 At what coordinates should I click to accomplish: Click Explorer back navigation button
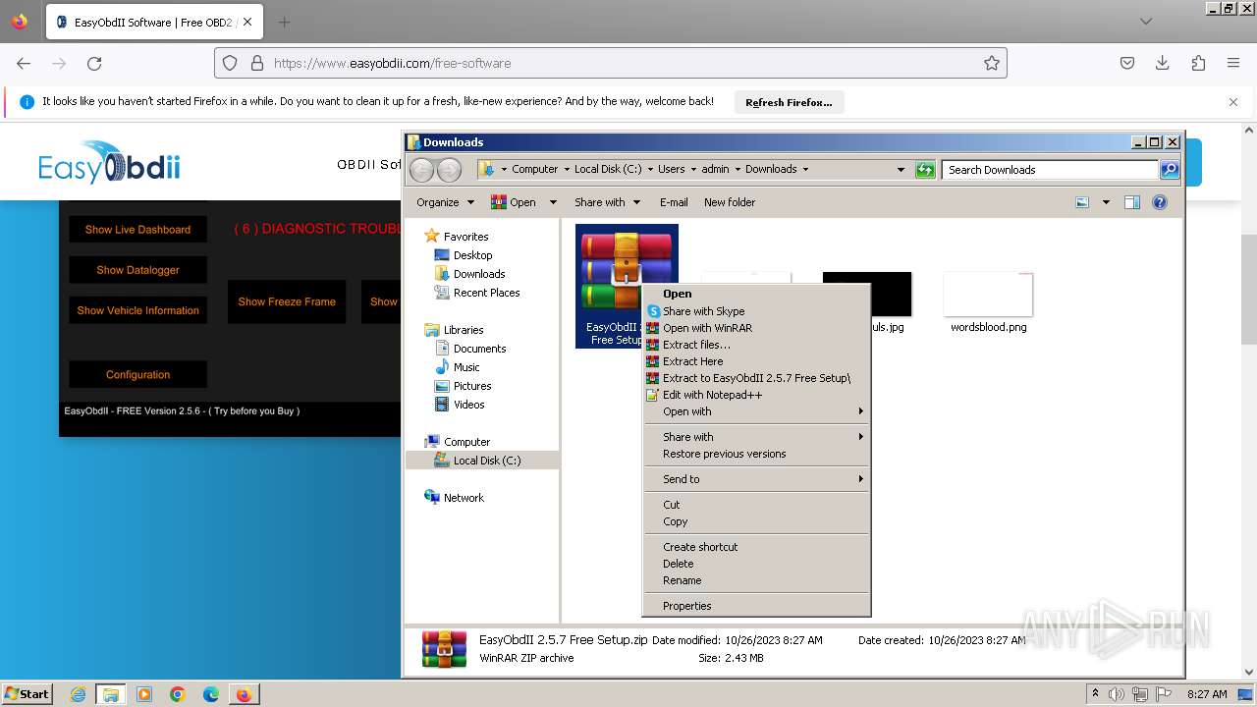click(422, 170)
